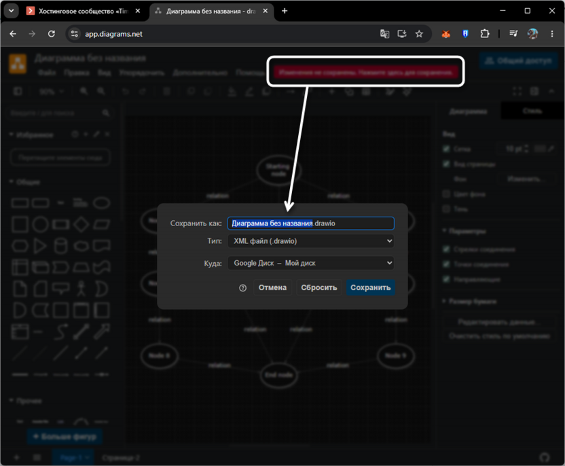Reload the page with refresh icon
565x466 pixels.
point(52,34)
